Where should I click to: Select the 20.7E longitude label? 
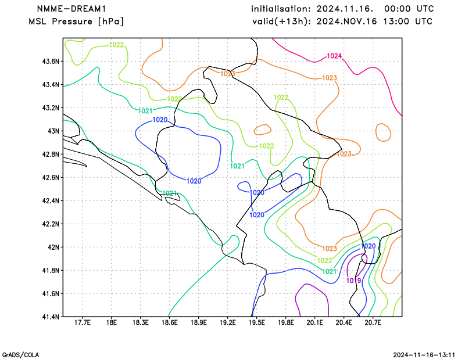tap(373, 322)
